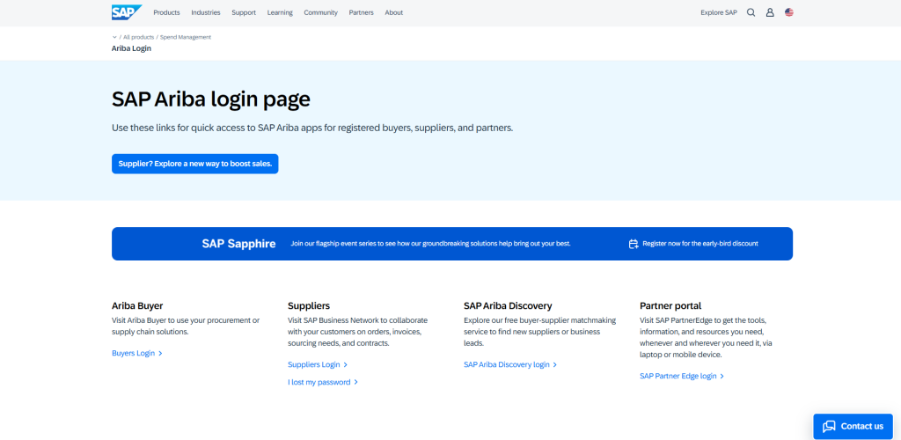Click the calendar icon in Sapphire banner
Viewport: 901px width, 440px height.
tap(634, 244)
